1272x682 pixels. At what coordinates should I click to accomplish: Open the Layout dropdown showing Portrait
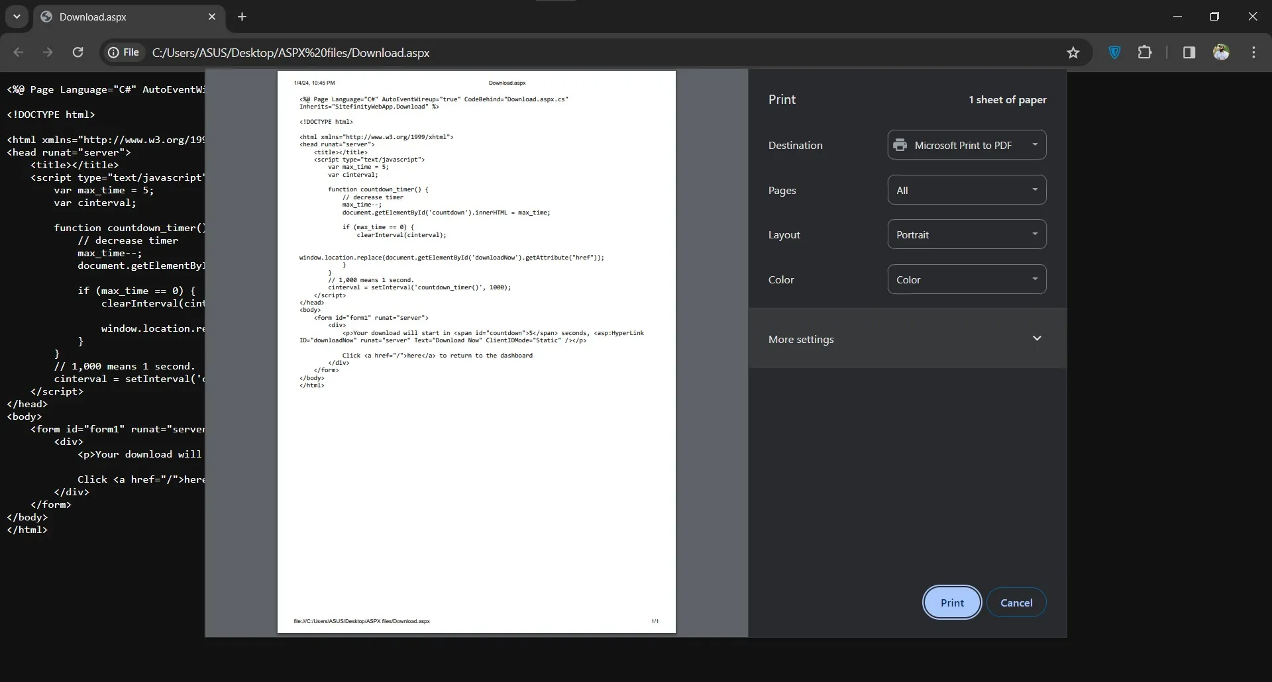[x=967, y=234]
